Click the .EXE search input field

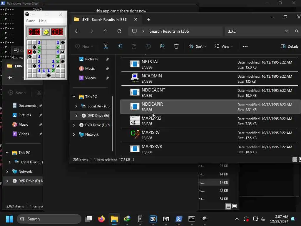pos(254,31)
